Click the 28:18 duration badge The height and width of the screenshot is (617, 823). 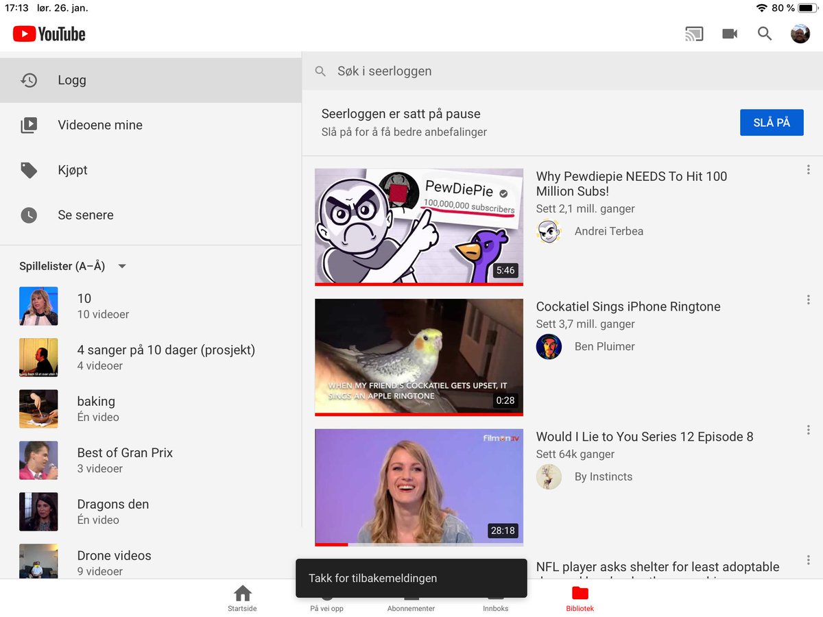503,531
